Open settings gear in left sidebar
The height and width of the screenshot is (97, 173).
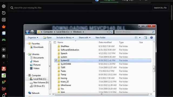click(4, 6)
